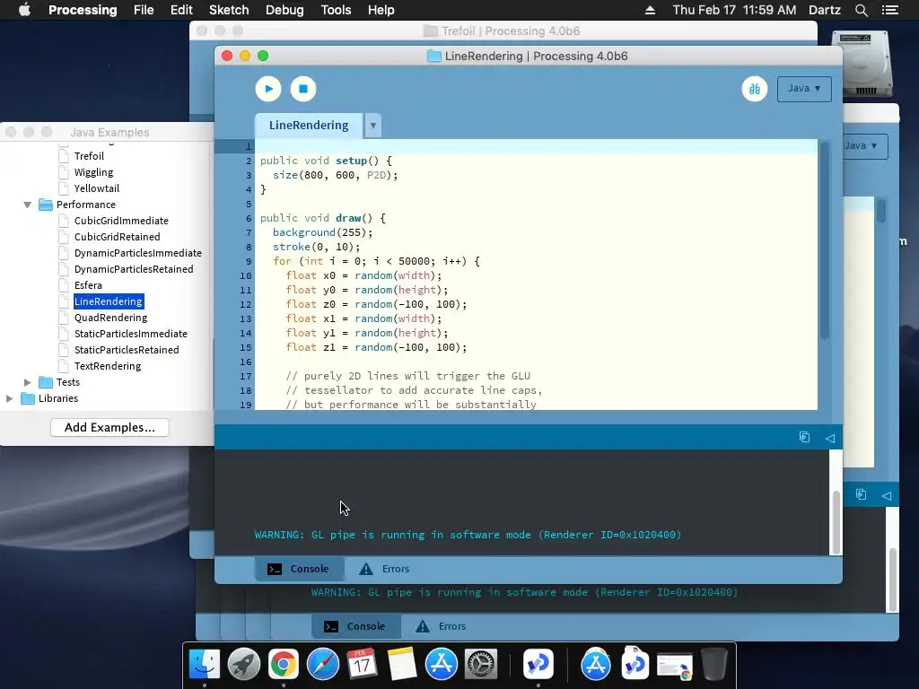The width and height of the screenshot is (919, 689).
Task: Open the Processing application menu
Action: (x=83, y=10)
